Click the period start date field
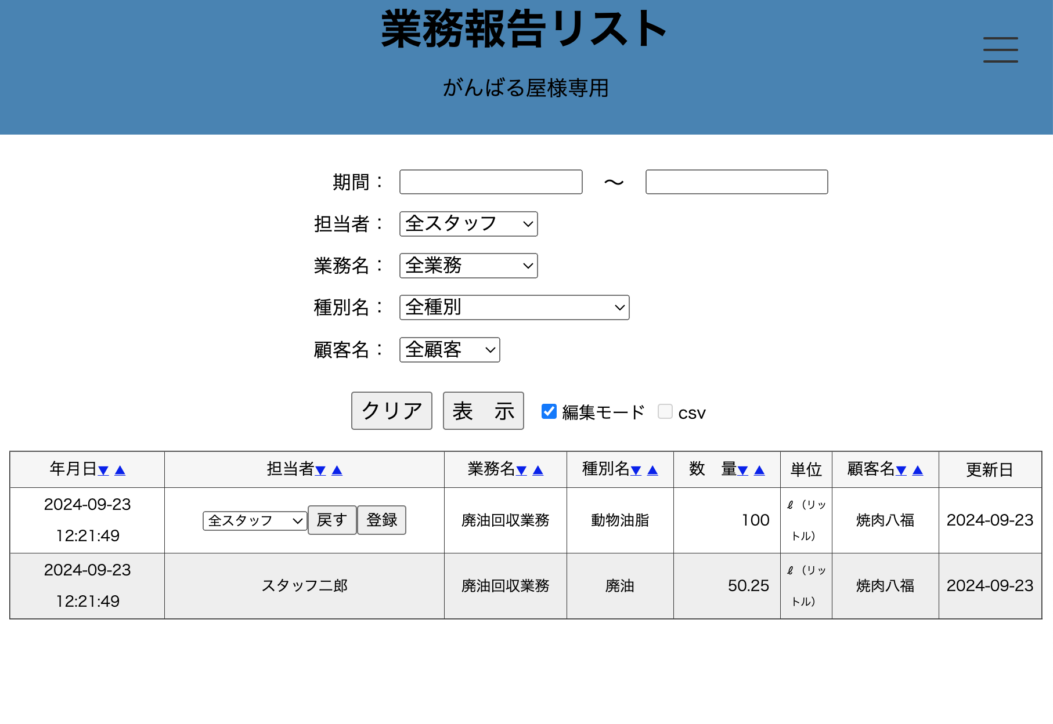 491,182
